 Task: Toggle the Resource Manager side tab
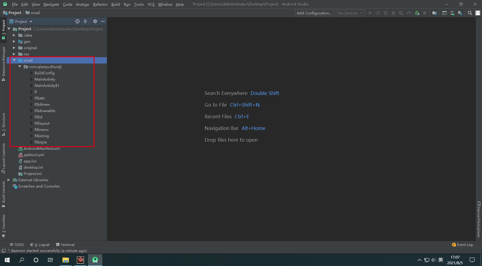point(4,64)
